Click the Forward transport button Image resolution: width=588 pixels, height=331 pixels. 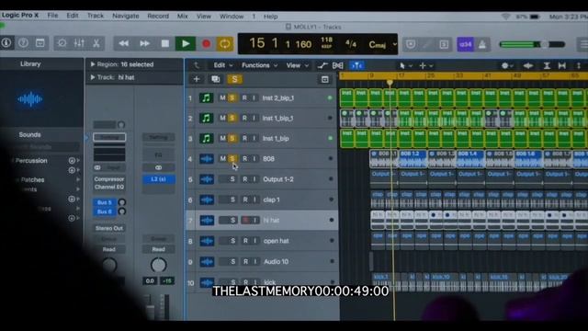tap(144, 44)
